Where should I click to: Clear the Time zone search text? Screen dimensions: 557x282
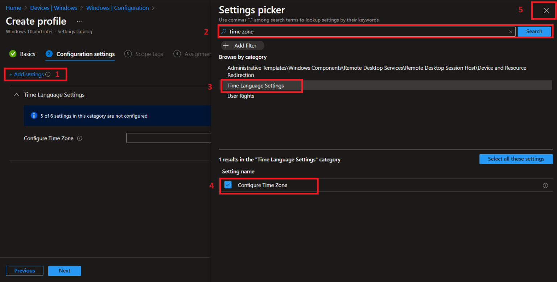[511, 32]
